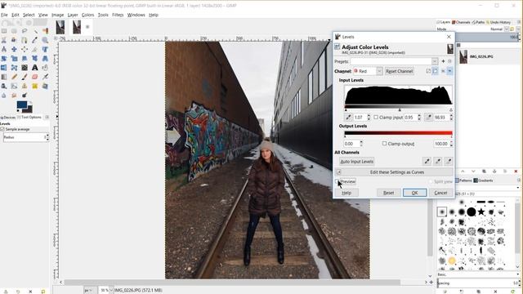This screenshot has width=523, height=294.
Task: Select the Rectangle Select tool
Action: pyautogui.click(x=4, y=31)
